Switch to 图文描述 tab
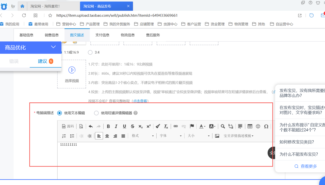The height and width of the screenshot is (185, 325). [x=77, y=35]
